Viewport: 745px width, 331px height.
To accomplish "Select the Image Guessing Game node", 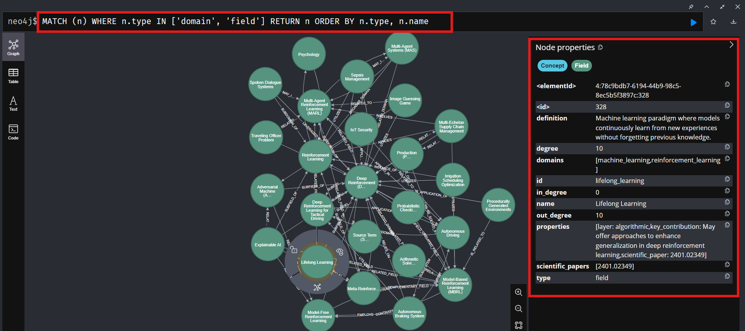I will tap(405, 101).
